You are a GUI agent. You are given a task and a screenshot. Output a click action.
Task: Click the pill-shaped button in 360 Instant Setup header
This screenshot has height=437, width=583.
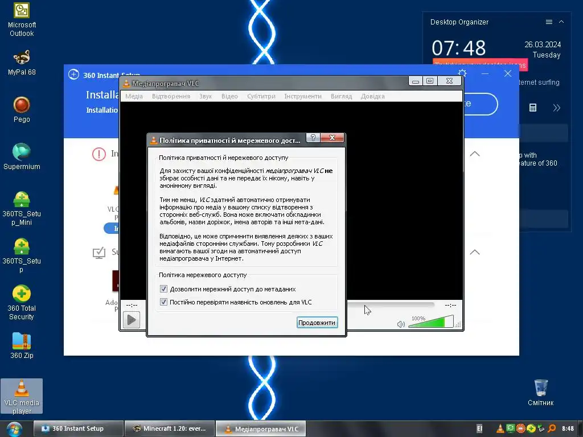pos(481,104)
